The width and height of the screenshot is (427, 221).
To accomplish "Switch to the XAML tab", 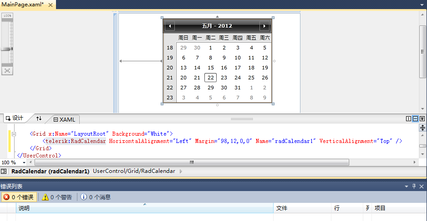I will click(x=64, y=119).
